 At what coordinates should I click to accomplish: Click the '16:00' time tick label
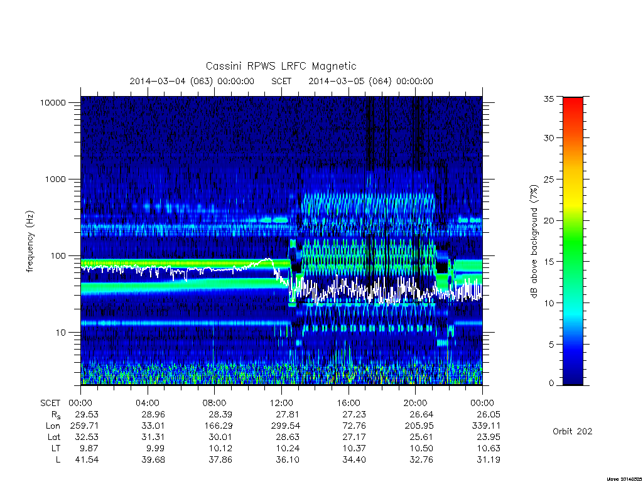pos(349,403)
